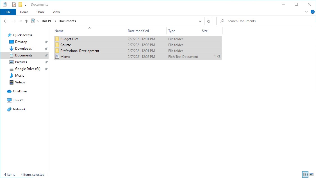Screen dimensions: 316x178
Task: Click This PC in the address breadcrumb
Action: [x=47, y=21]
